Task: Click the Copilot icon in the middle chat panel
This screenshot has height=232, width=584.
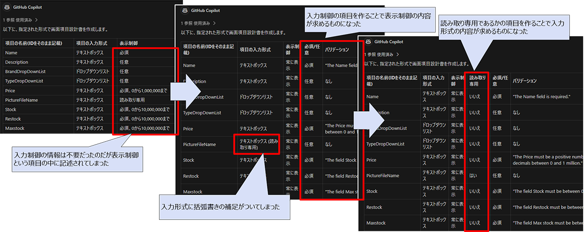Action: [x=184, y=10]
